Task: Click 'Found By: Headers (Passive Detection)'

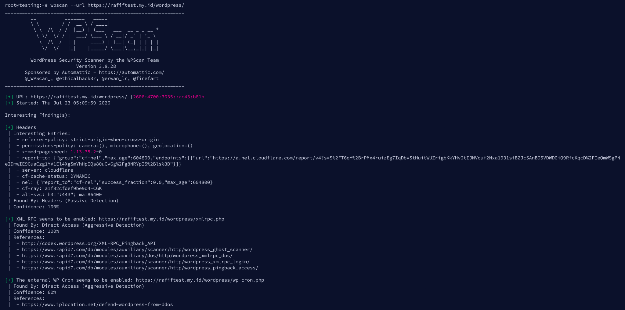Action: 66,201
